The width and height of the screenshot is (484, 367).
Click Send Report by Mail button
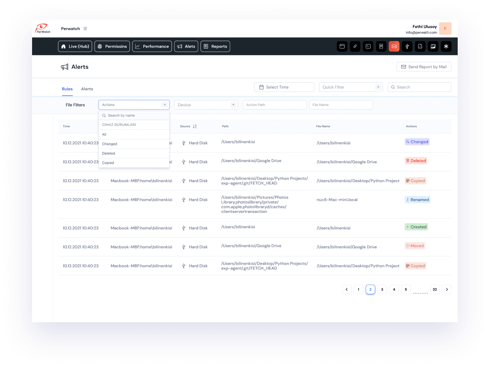(424, 67)
